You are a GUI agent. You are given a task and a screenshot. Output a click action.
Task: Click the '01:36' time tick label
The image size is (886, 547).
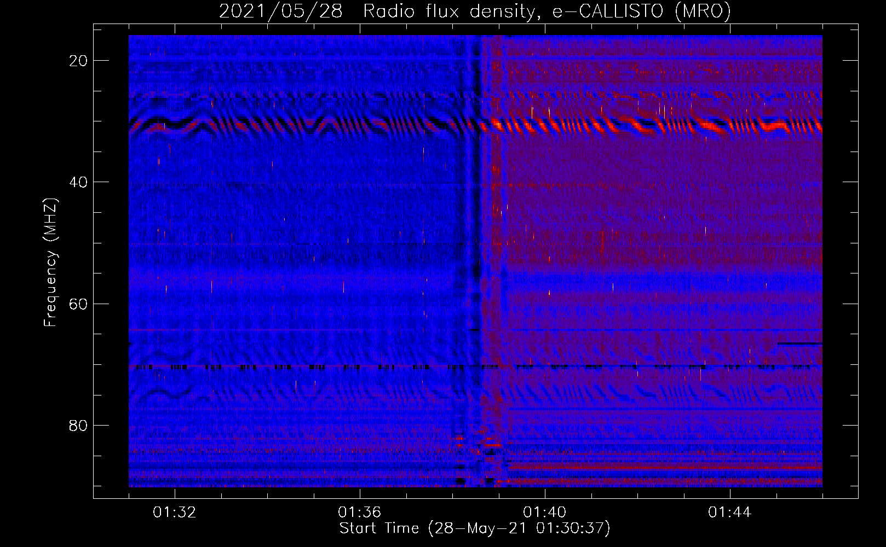point(360,513)
